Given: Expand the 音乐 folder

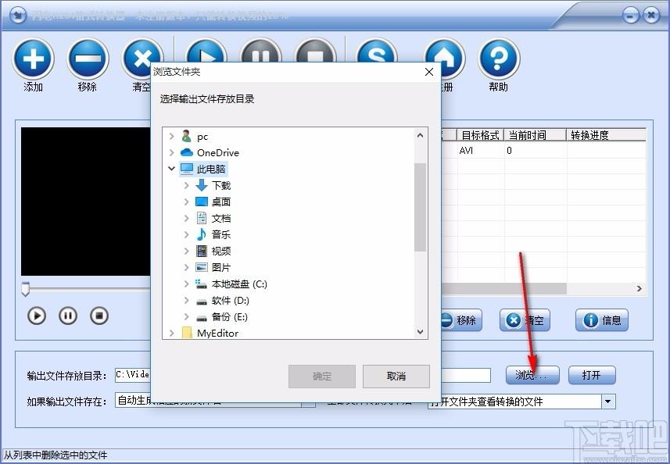Looking at the screenshot, I should click(186, 235).
